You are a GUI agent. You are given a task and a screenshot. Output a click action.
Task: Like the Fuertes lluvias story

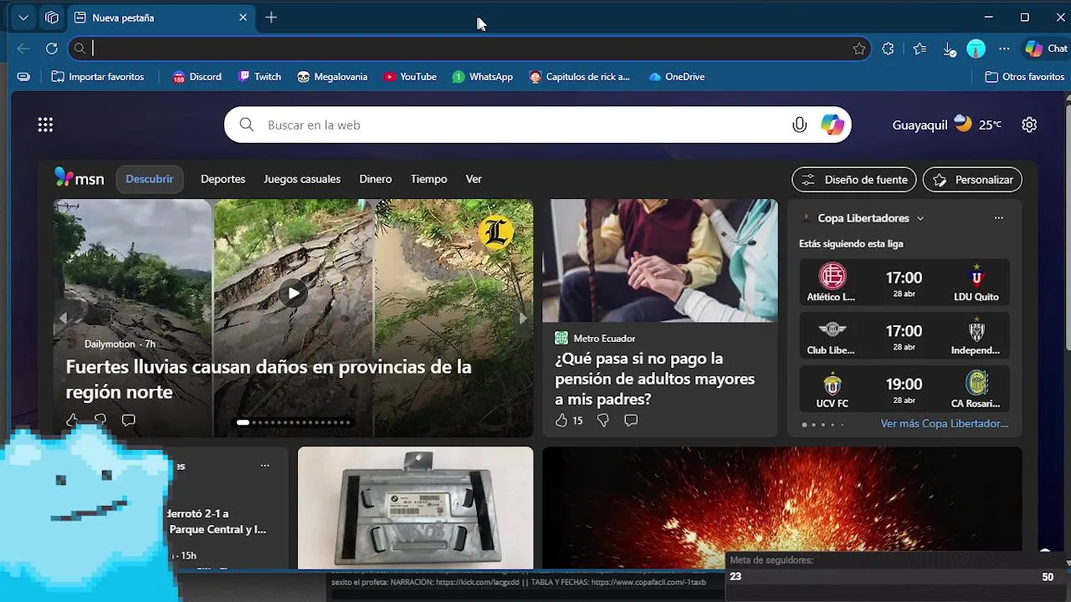pyautogui.click(x=72, y=420)
